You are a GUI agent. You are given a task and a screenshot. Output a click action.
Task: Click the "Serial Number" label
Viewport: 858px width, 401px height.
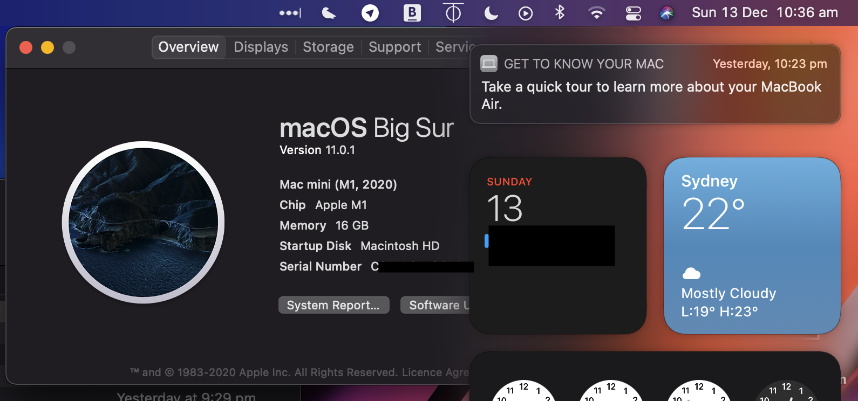pos(321,266)
